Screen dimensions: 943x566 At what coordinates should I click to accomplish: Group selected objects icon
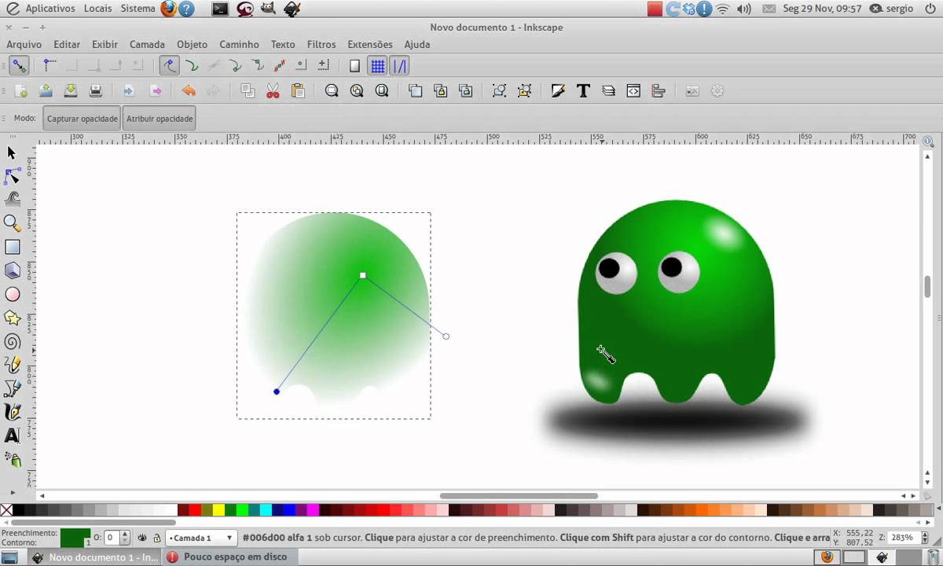point(499,91)
